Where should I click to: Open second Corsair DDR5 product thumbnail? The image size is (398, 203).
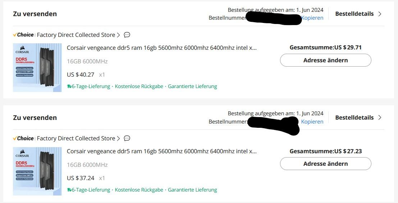pyautogui.click(x=37, y=171)
